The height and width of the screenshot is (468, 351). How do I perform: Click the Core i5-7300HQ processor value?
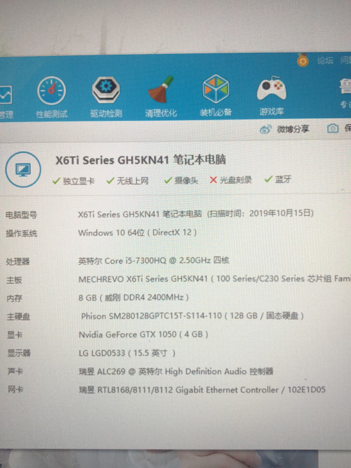point(154,260)
